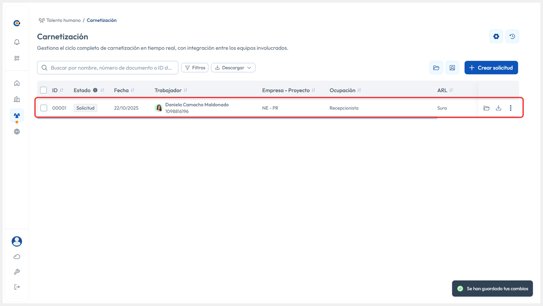This screenshot has width=543, height=306.
Task: Select the header checkbox to select all rows
Action: [43, 90]
